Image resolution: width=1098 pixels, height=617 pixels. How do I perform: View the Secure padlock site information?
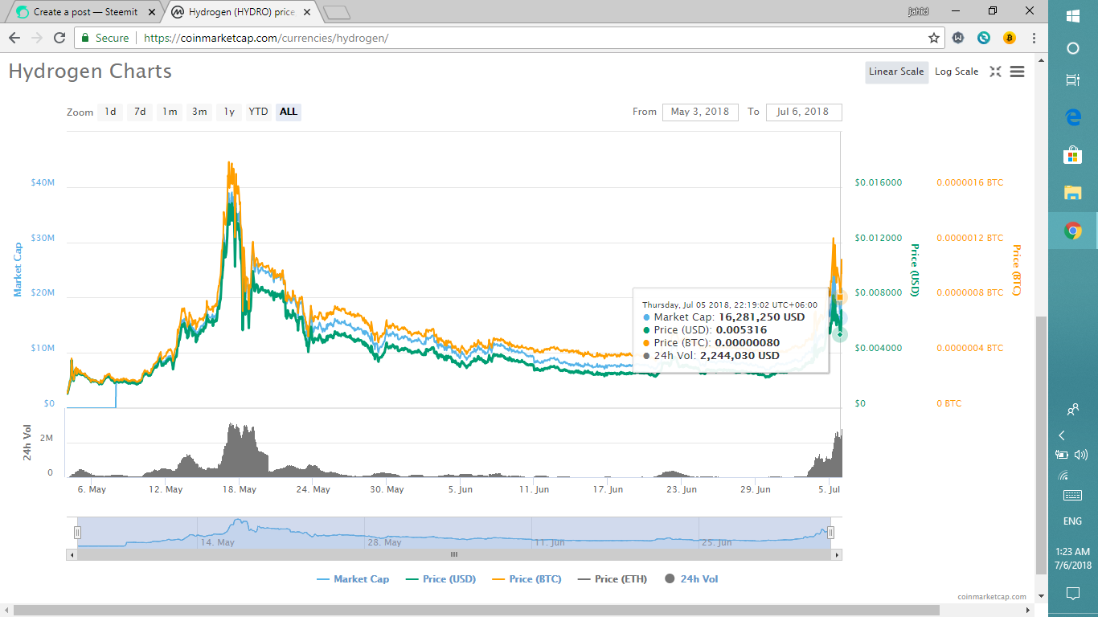pyautogui.click(x=105, y=38)
